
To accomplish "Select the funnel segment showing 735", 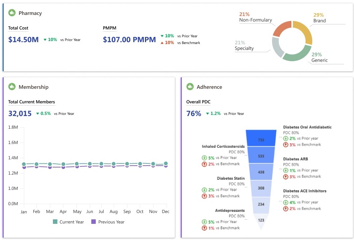I will (261, 138).
